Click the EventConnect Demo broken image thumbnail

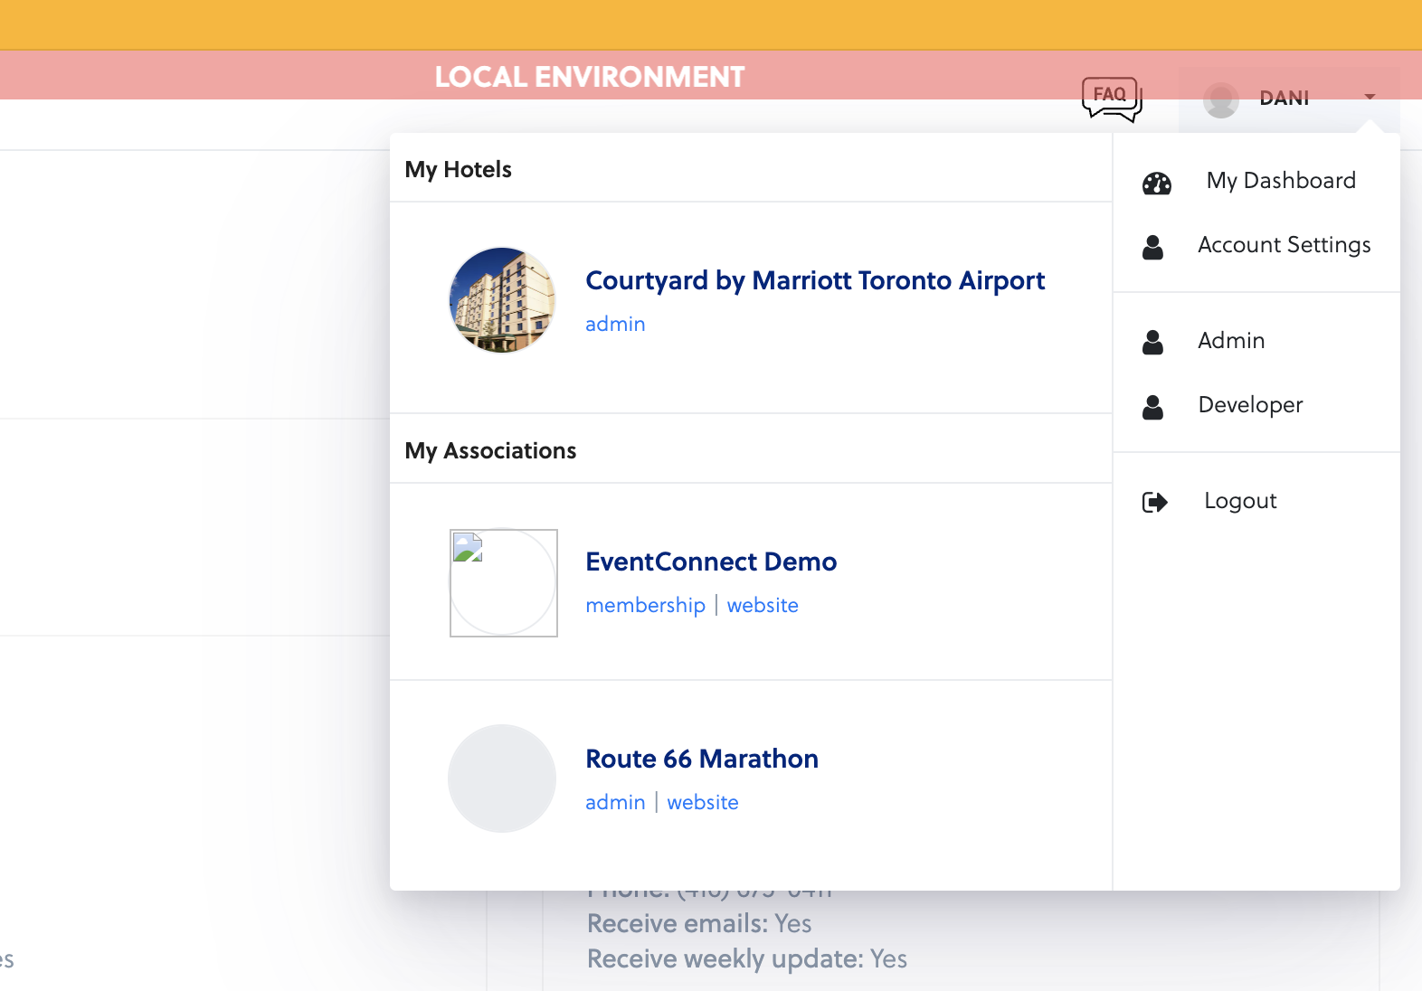pyautogui.click(x=503, y=582)
